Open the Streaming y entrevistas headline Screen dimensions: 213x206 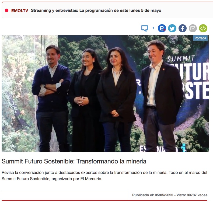click(96, 11)
